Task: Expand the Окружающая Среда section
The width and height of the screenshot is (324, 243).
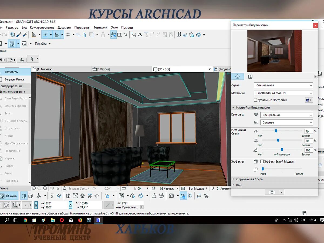Action: (274, 179)
